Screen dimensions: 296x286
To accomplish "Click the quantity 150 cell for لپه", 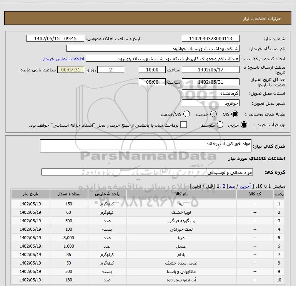I will 69,204.
